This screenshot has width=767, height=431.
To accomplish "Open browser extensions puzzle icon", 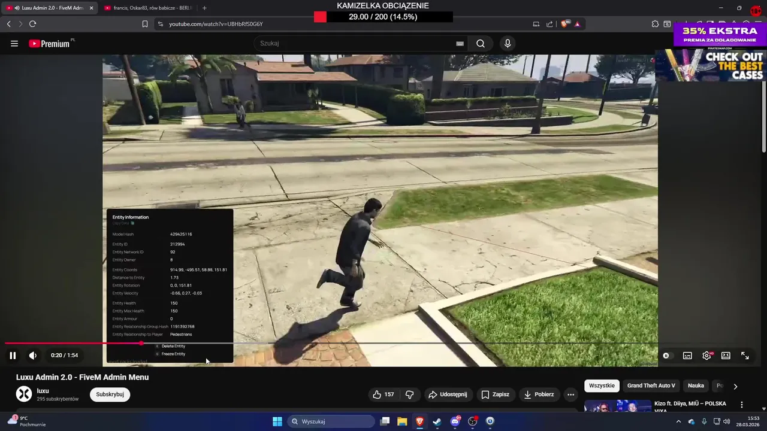I will 655,24.
